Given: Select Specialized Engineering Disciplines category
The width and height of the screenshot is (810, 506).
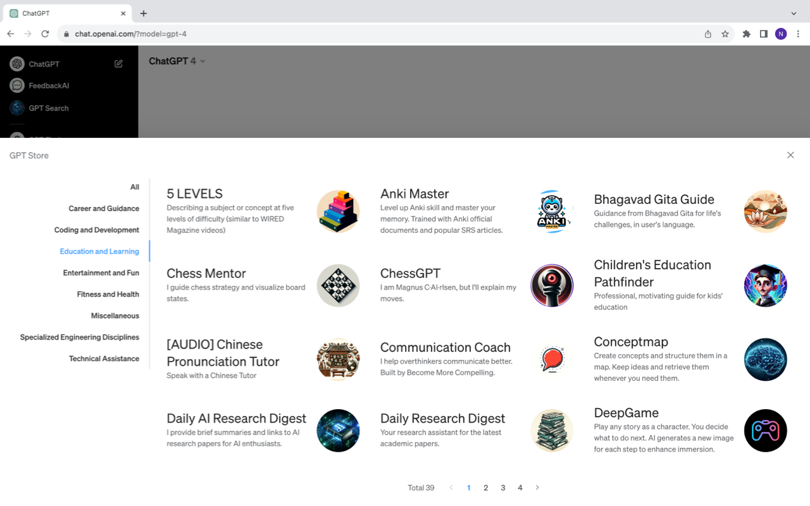Looking at the screenshot, I should click(x=80, y=338).
